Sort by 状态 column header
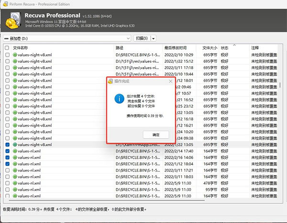 tap(224, 48)
